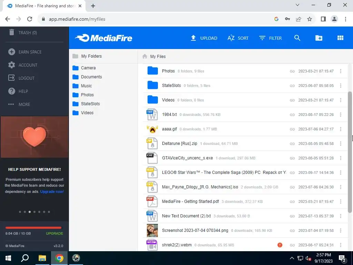This screenshot has height=265, width=353.
Task: Click the green UPGRADE link
Action: point(54,234)
